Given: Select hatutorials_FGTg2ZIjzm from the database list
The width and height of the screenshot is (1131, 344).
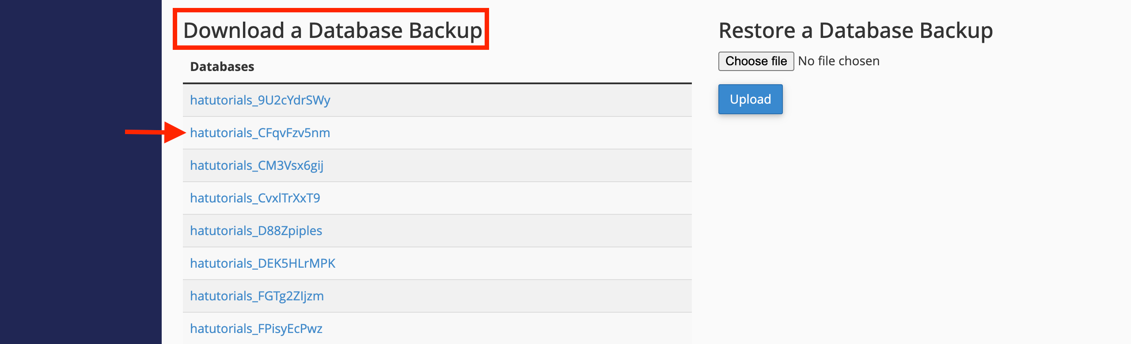Looking at the screenshot, I should [257, 296].
